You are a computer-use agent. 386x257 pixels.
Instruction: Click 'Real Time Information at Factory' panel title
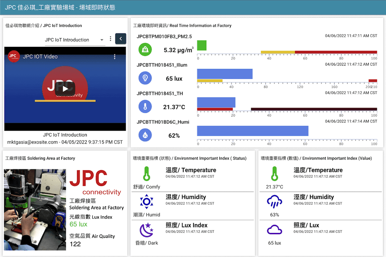(200, 25)
